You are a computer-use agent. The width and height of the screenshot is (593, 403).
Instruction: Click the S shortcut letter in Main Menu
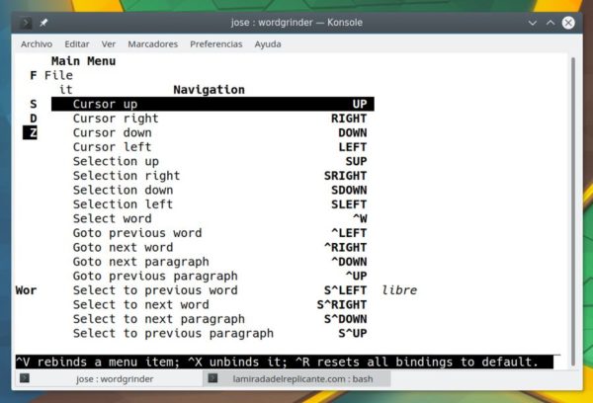coord(34,104)
